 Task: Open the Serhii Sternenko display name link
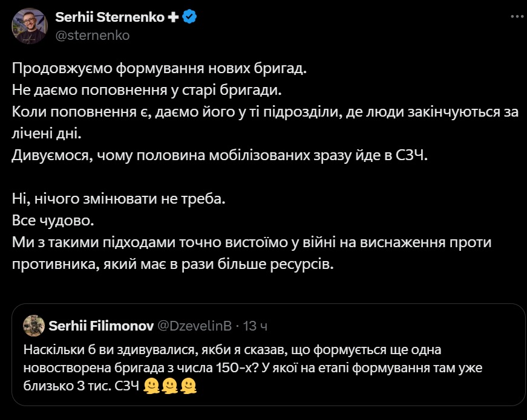click(x=110, y=18)
